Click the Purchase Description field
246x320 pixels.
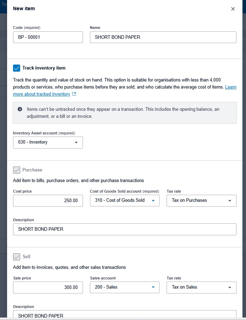point(125,229)
